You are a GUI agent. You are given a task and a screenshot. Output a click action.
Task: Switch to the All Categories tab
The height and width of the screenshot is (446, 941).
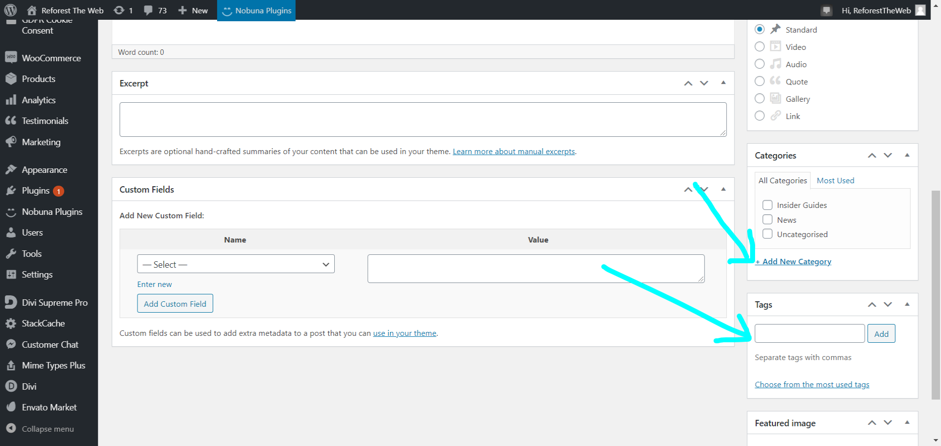(783, 180)
